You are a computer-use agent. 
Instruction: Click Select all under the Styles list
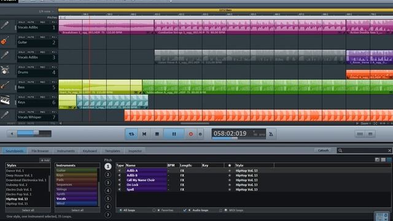28,210
